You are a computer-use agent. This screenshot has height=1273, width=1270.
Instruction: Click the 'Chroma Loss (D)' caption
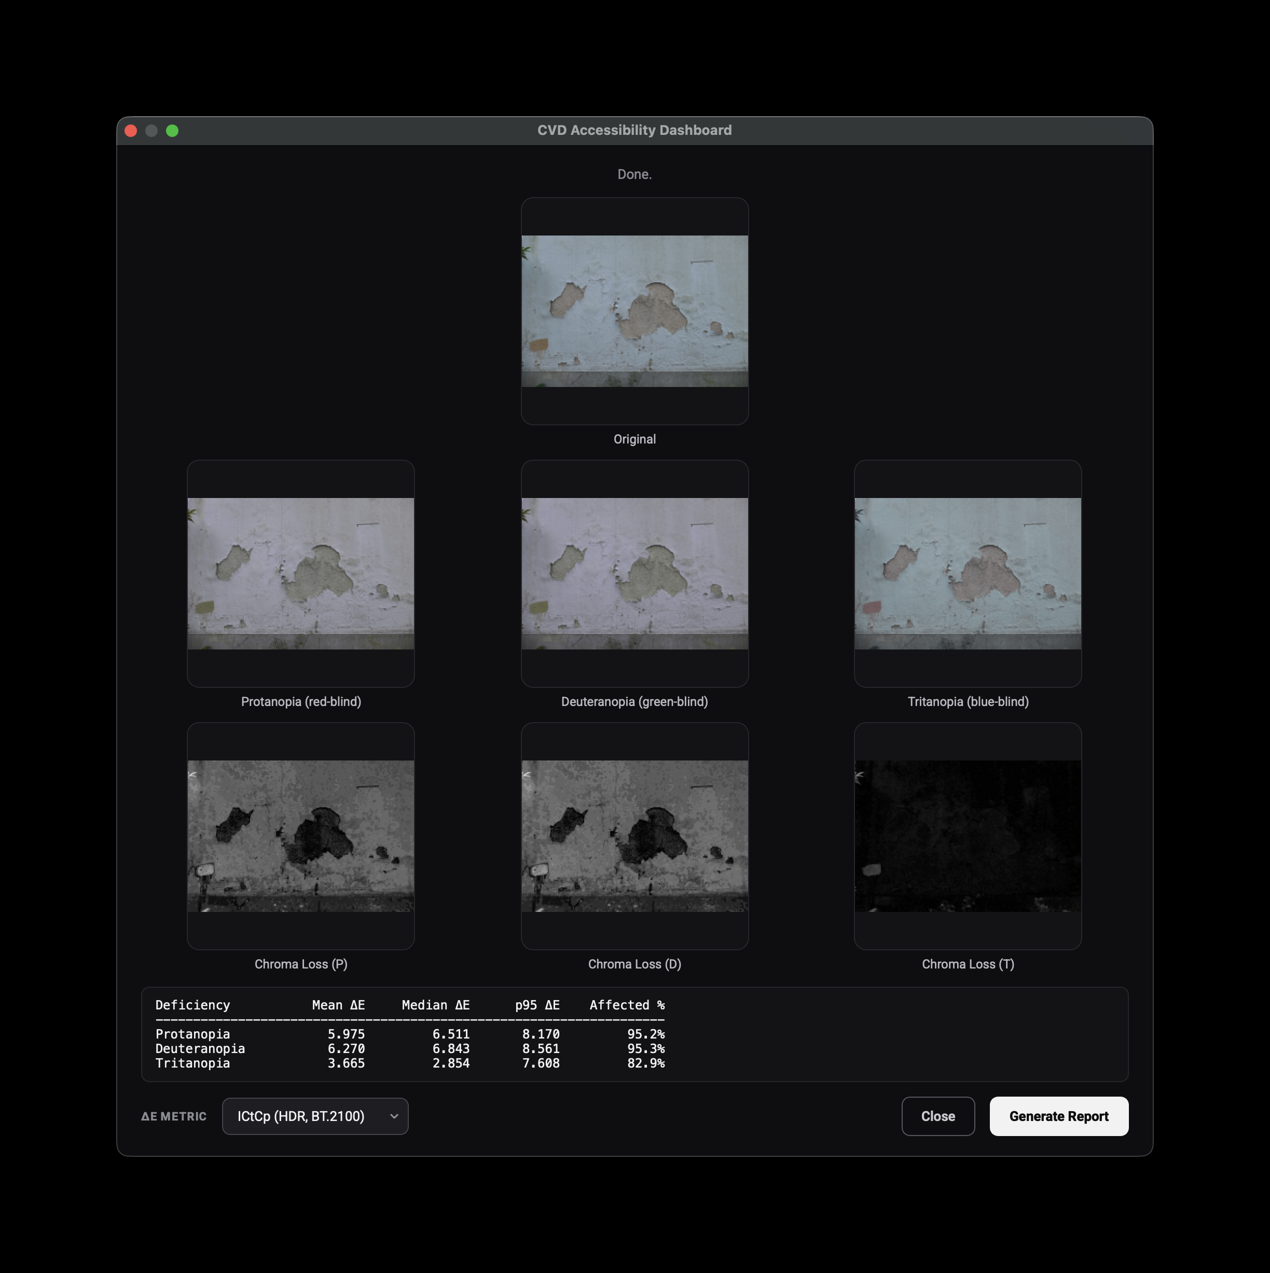(x=634, y=964)
